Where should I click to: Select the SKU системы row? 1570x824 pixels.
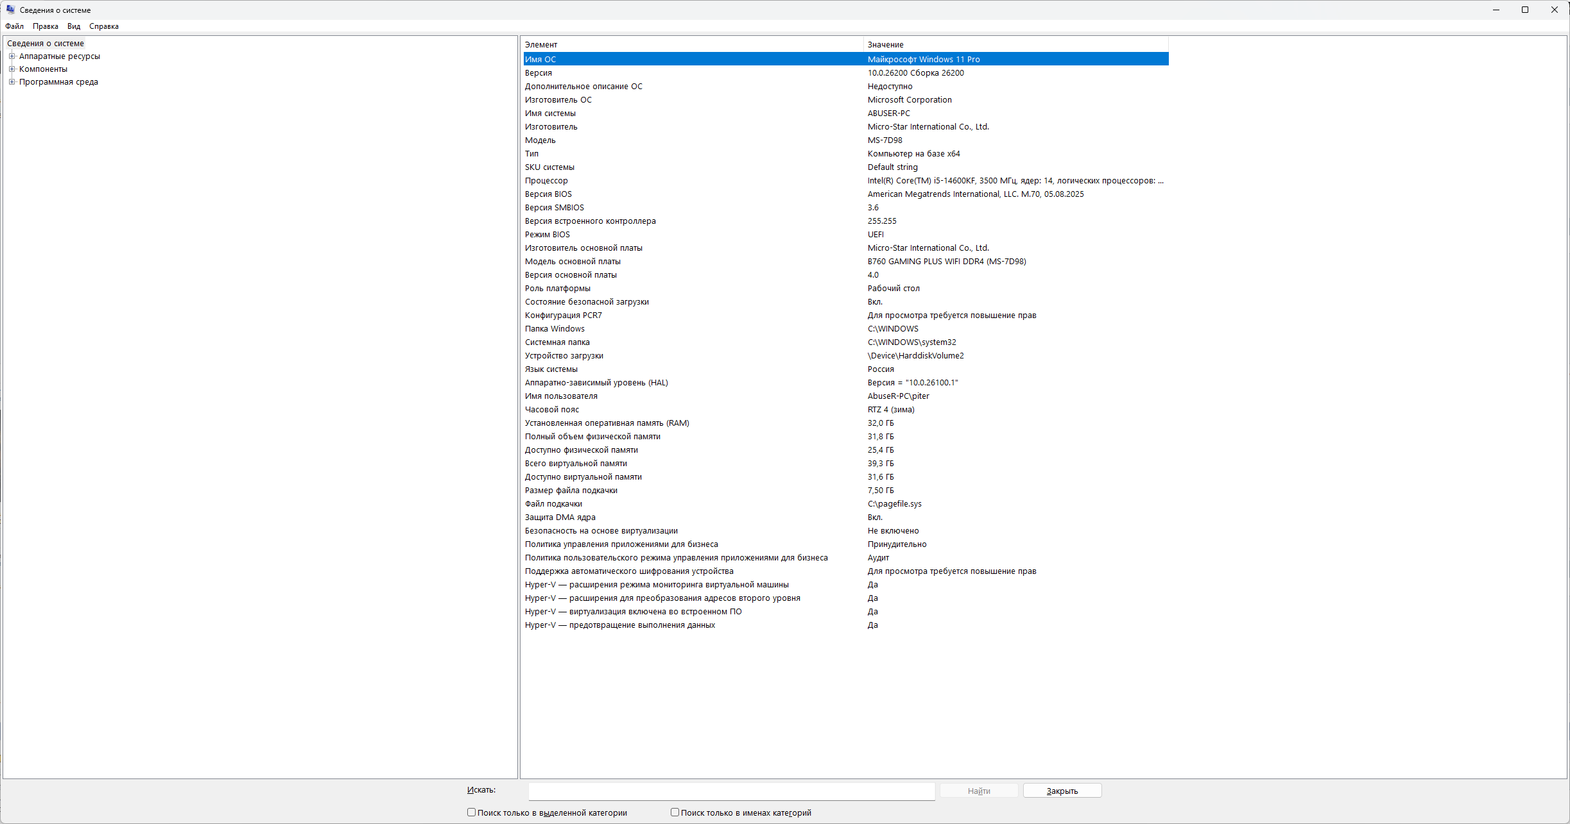click(846, 167)
